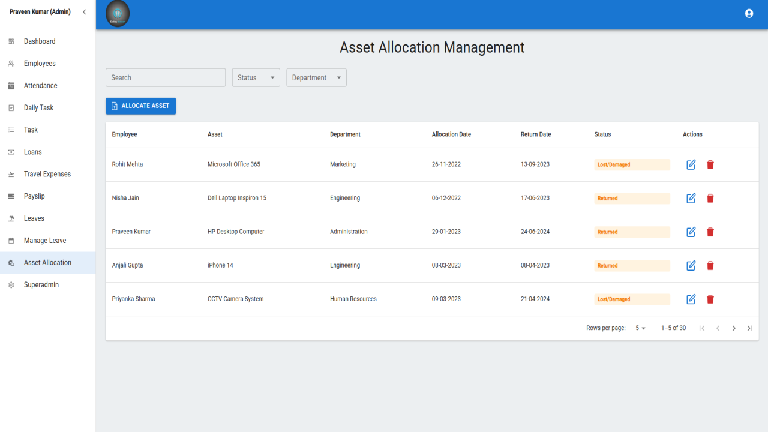
Task: Click Nisha Jain's Returned status badge
Action: (632, 198)
